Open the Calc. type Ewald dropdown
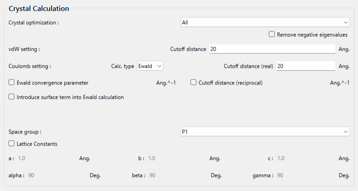 [x=150, y=66]
